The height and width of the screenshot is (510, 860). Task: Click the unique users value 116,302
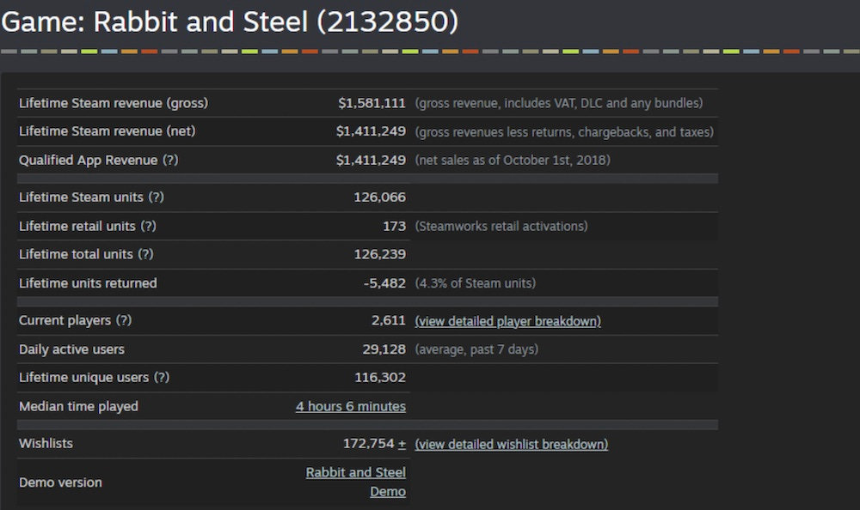[380, 378]
